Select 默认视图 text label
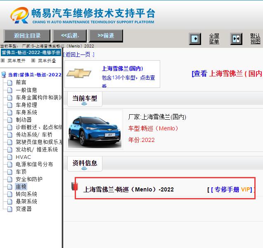The image size is (263, 248). (x=256, y=39)
